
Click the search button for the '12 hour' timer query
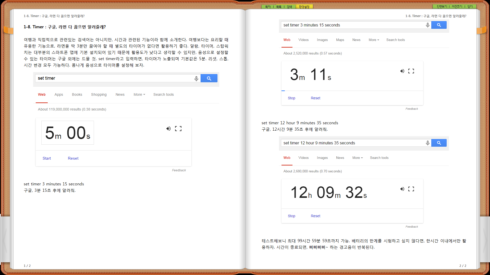[439, 143]
